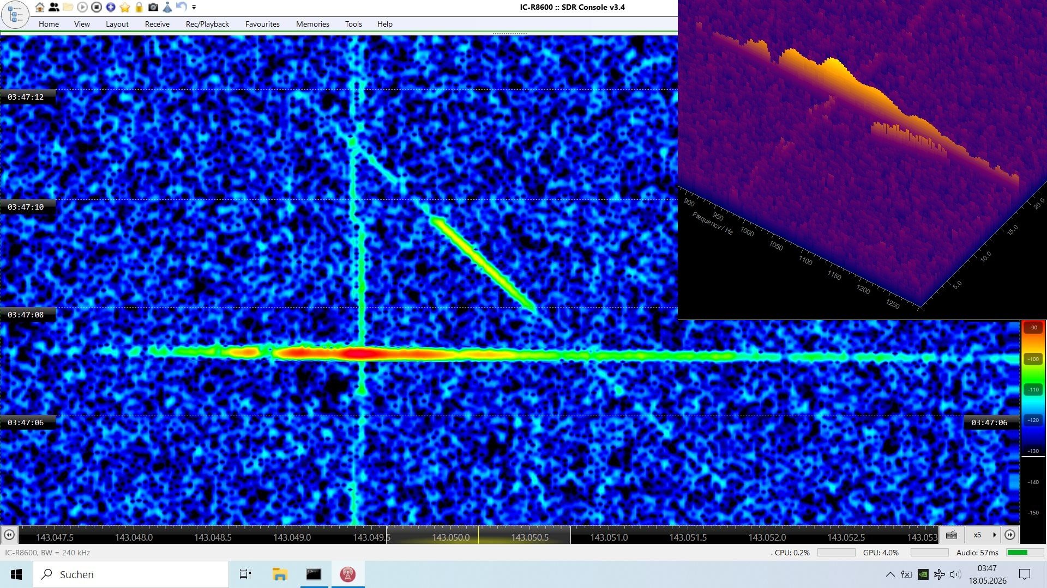
Task: Open the volume speaker tray icon
Action: (x=955, y=574)
